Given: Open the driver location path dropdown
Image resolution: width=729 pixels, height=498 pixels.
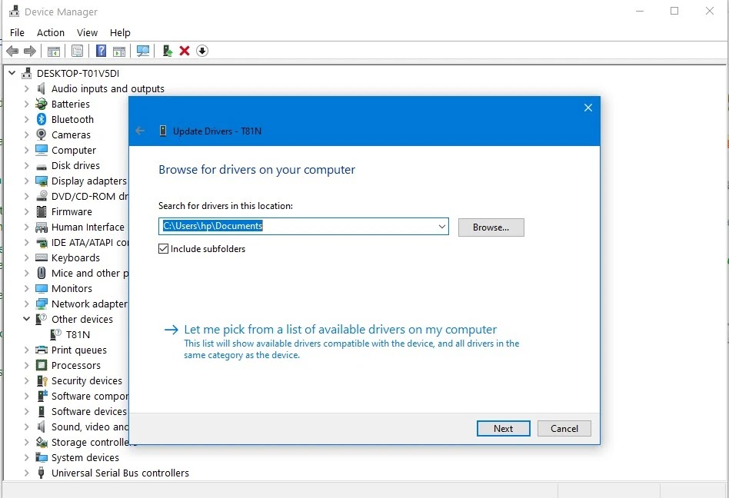Looking at the screenshot, I should click(x=441, y=226).
